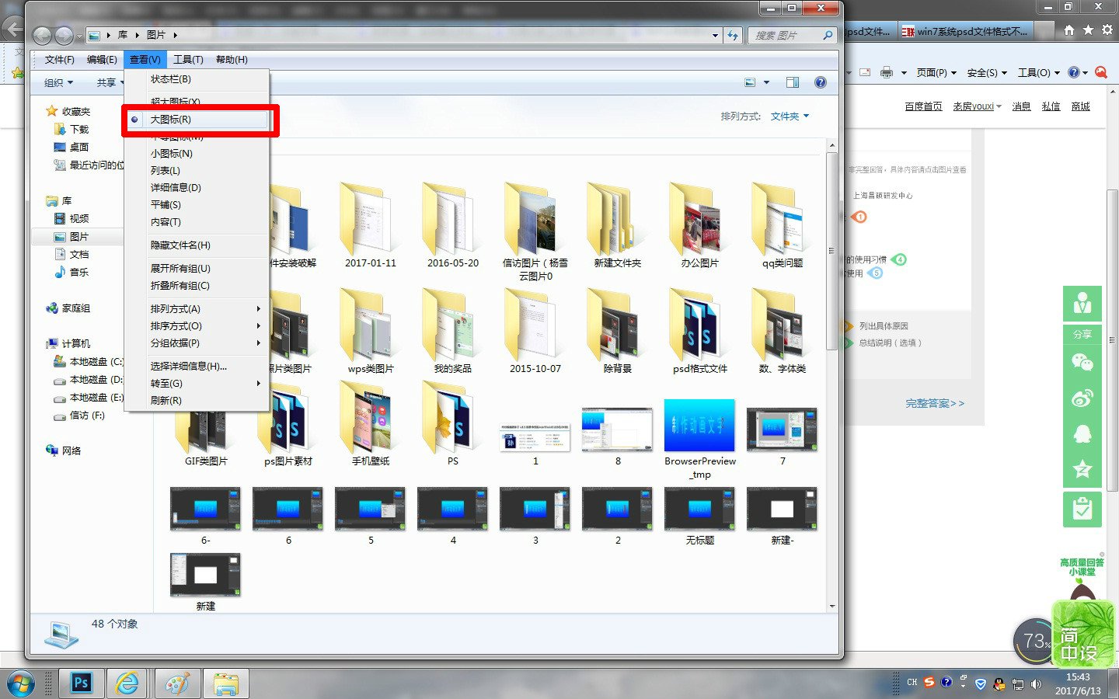Viewport: 1119px width, 699px height.
Task: Open the psd格式文件 folder
Action: click(699, 334)
